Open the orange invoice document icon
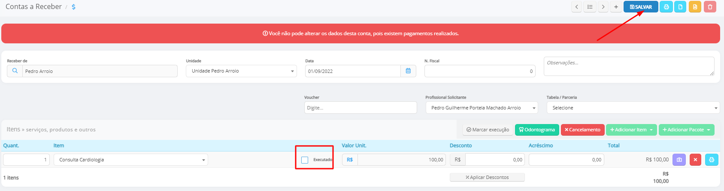The width and height of the screenshot is (724, 191). point(695,7)
